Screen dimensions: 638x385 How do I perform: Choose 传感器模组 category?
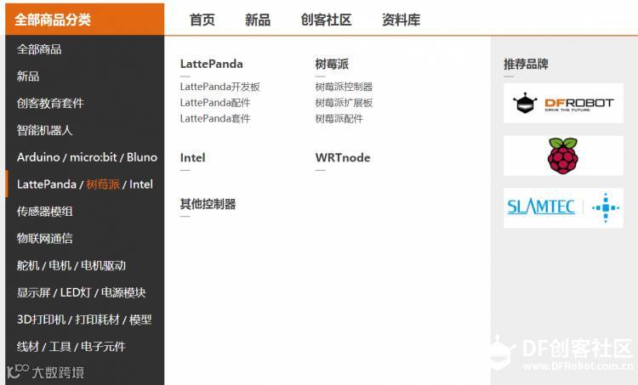point(44,212)
